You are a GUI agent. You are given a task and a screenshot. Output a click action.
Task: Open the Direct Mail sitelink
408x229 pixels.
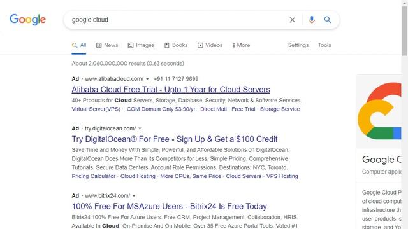point(214,109)
